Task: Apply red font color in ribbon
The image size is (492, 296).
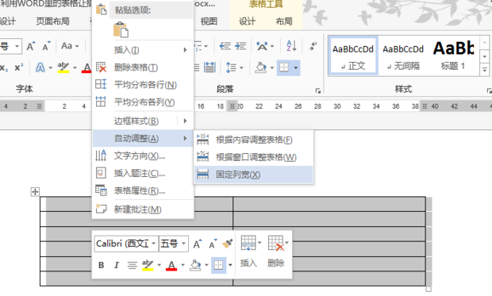Action: pyautogui.click(x=86, y=67)
